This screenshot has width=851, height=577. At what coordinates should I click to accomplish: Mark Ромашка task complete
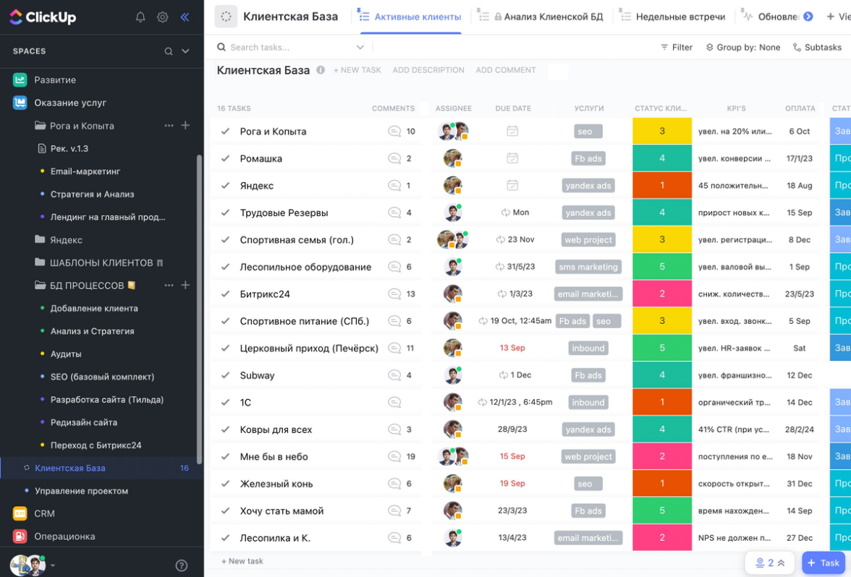(x=225, y=158)
